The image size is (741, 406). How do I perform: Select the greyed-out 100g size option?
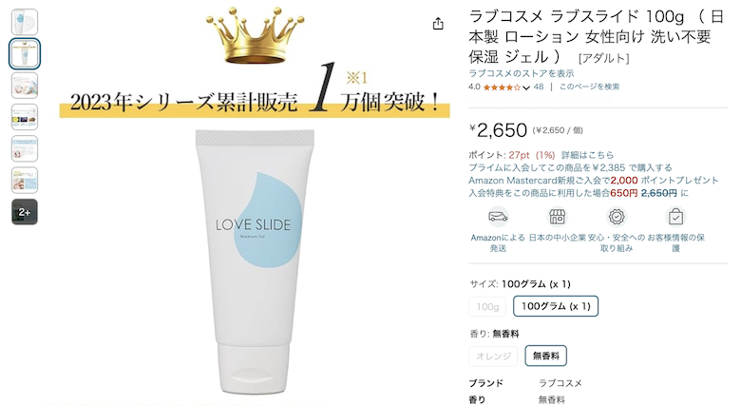[x=487, y=306]
